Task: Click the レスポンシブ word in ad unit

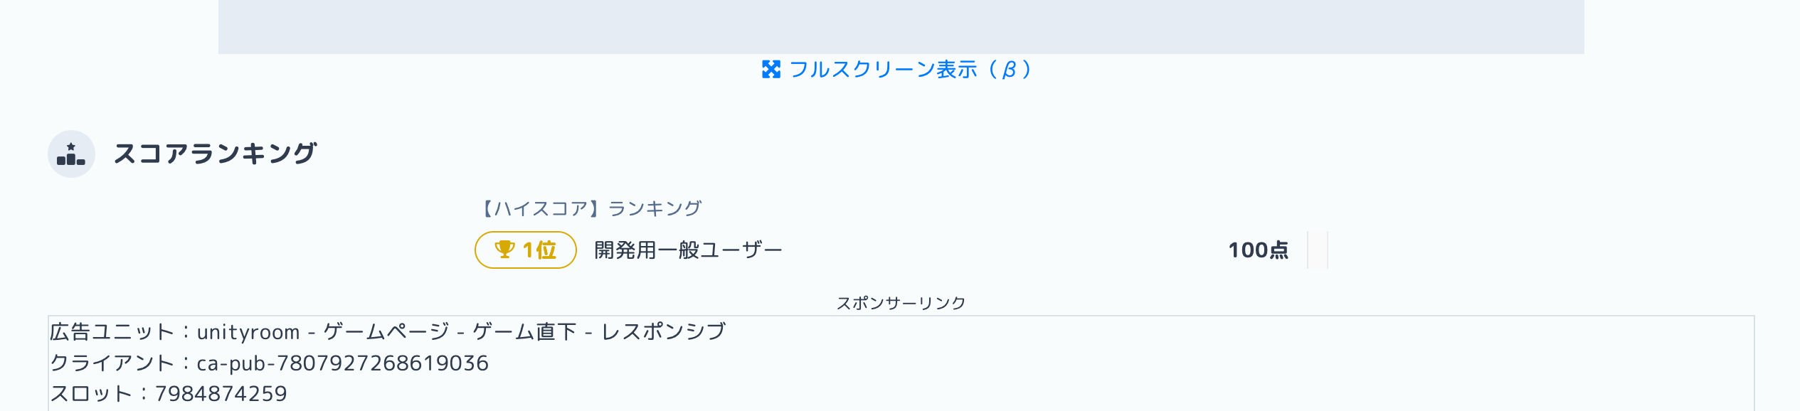Action: 664,332
